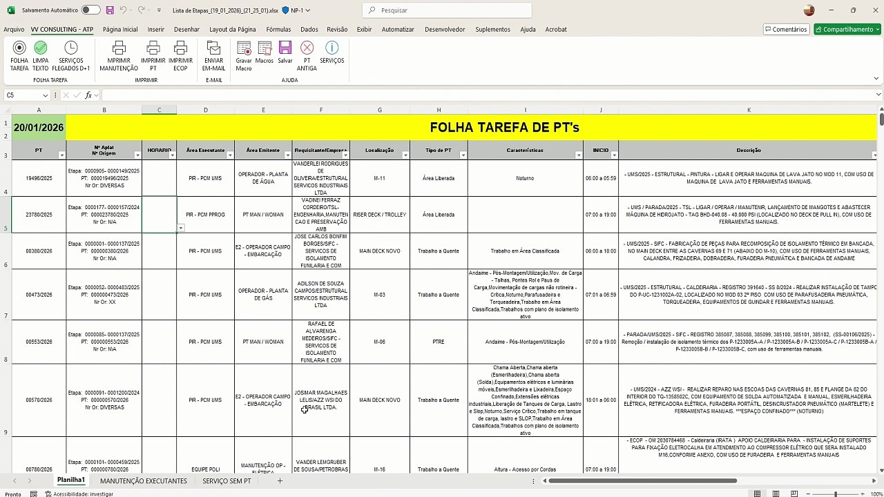This screenshot has width=884, height=497.
Task: Click the vertical scrollbar thumb
Action: click(881, 119)
